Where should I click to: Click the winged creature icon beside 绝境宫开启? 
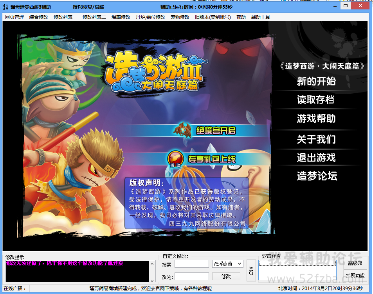click(183, 130)
